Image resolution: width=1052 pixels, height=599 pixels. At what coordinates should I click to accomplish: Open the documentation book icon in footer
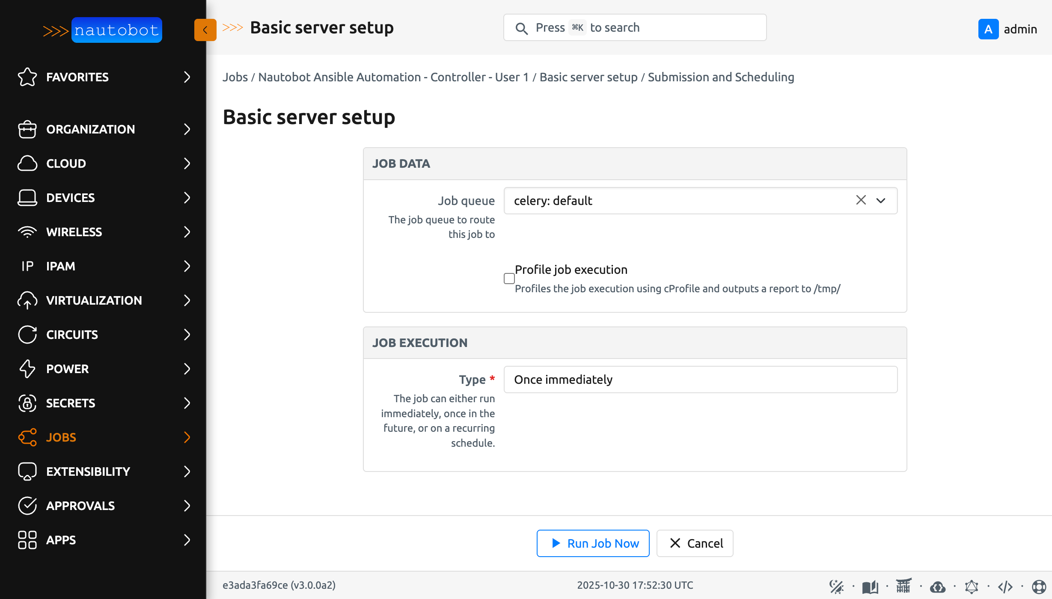[x=870, y=587]
